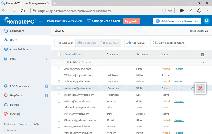Select Users in sidebar
This screenshot has height=134, width=212.
26,40
